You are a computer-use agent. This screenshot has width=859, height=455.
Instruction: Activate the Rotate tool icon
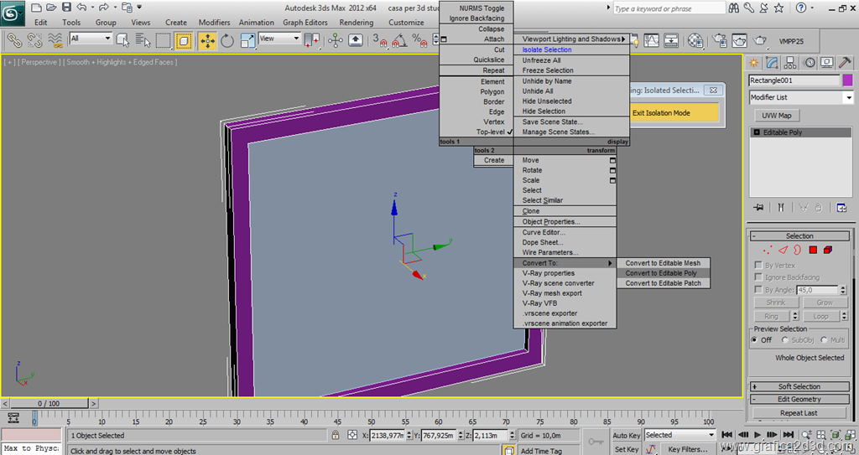click(227, 39)
